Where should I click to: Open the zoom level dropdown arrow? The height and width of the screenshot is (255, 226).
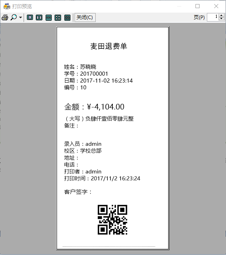(x=20, y=17)
